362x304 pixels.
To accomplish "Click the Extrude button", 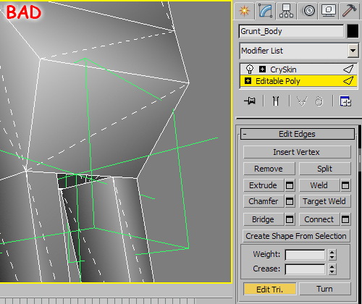I will [x=264, y=185].
